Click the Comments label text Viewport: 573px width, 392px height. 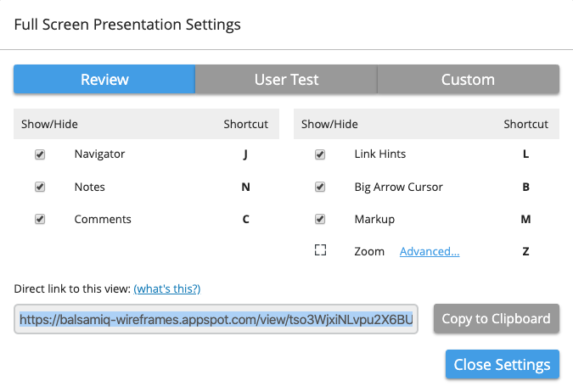103,219
